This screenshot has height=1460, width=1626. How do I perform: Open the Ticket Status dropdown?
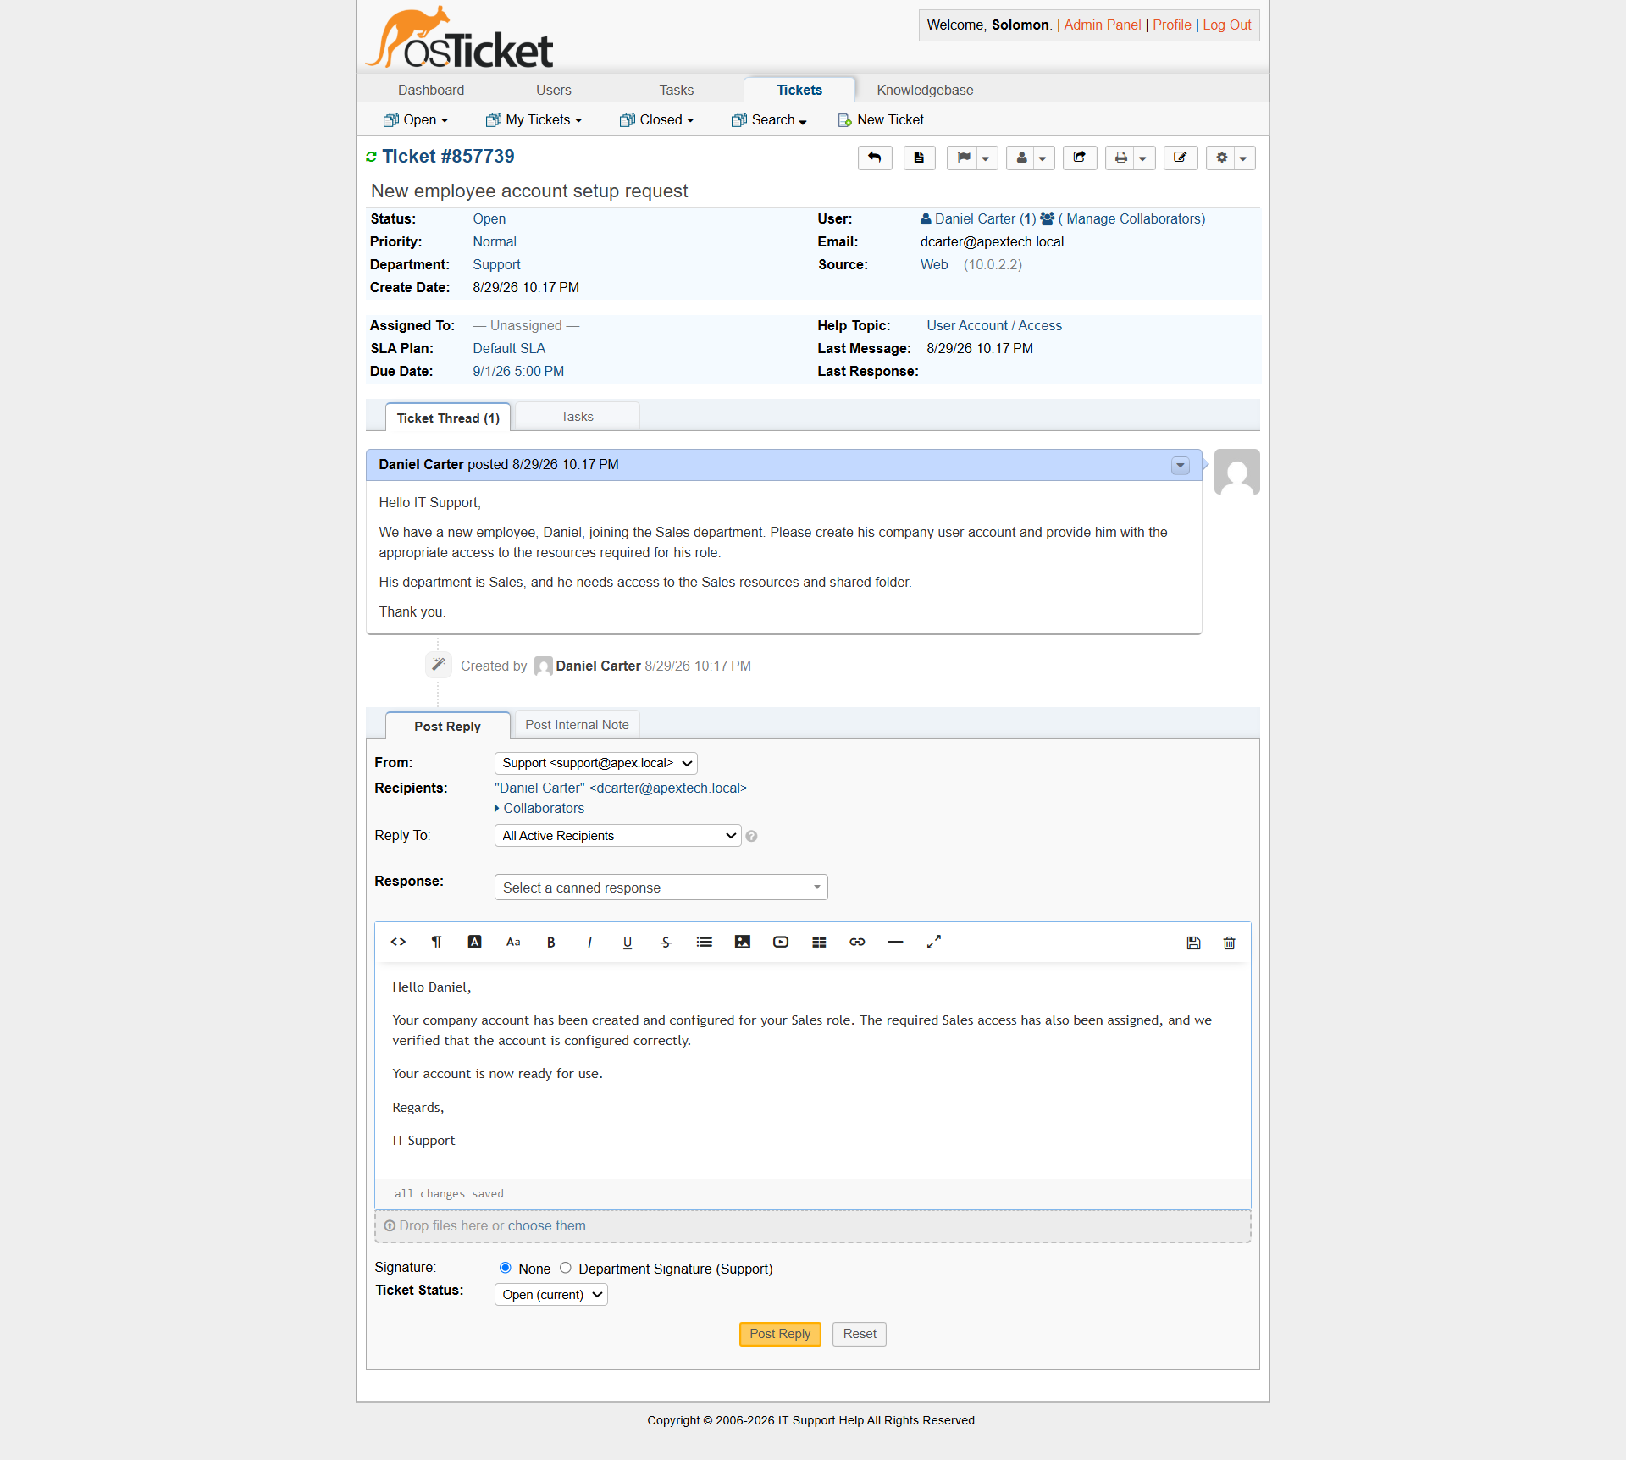551,1295
